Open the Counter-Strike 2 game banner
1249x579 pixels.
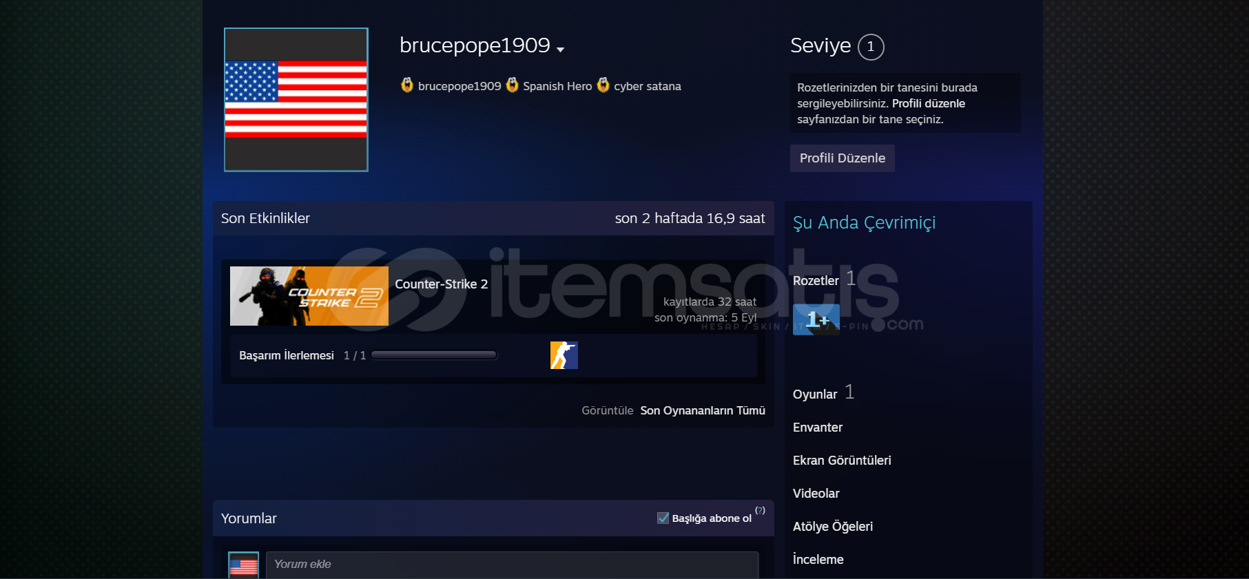tap(309, 296)
